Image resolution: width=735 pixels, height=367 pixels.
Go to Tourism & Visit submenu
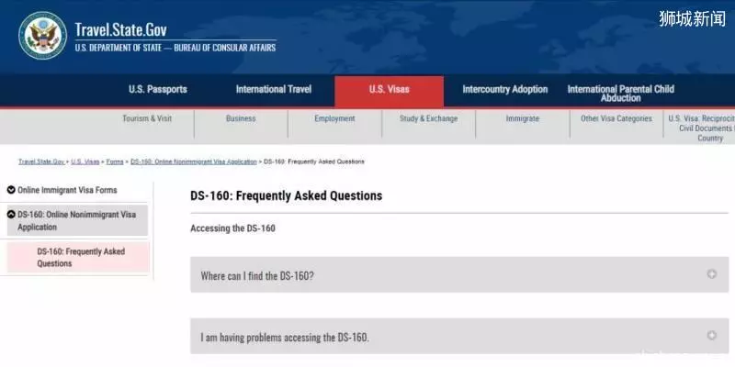coord(147,119)
